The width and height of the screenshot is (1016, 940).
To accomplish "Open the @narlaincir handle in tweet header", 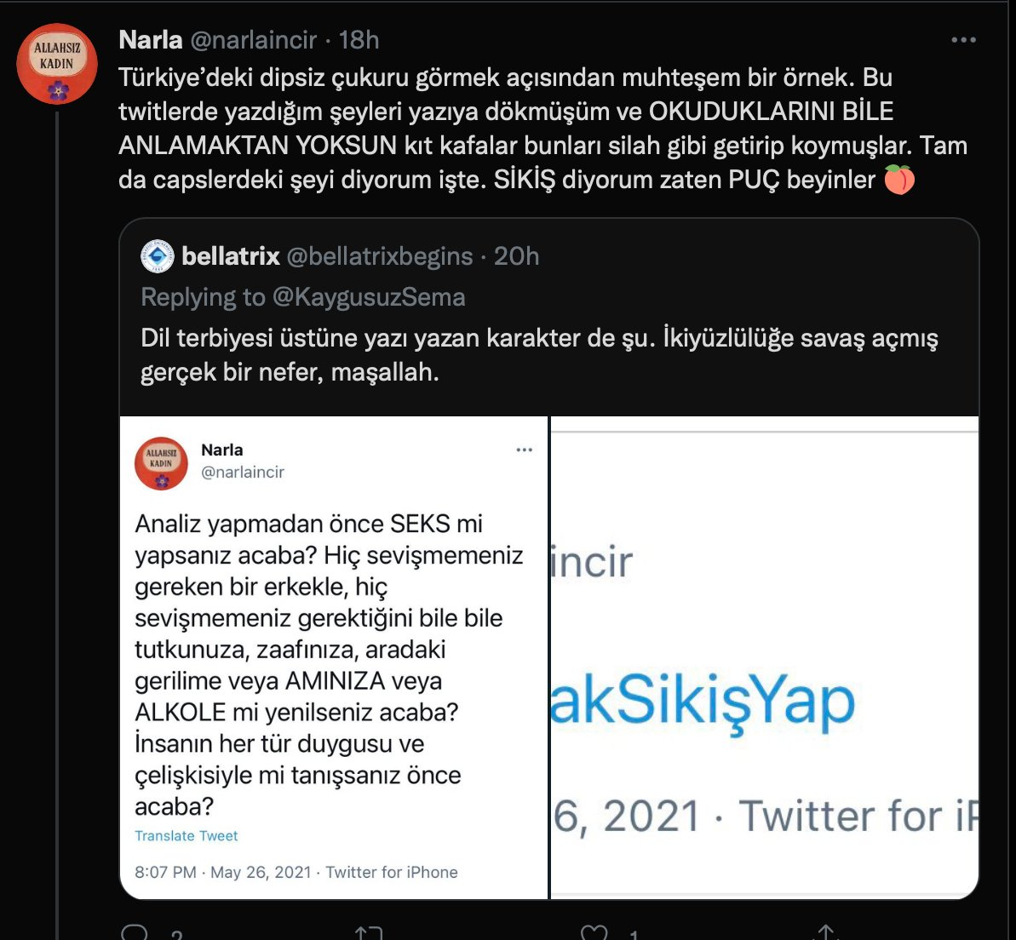I will click(x=253, y=40).
